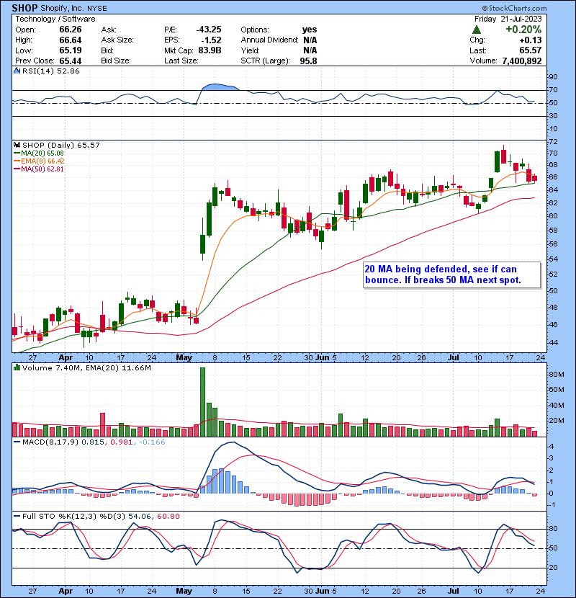Image resolution: width=576 pixels, height=598 pixels.
Task: Click the 72 label on price axis
Action: [553, 141]
